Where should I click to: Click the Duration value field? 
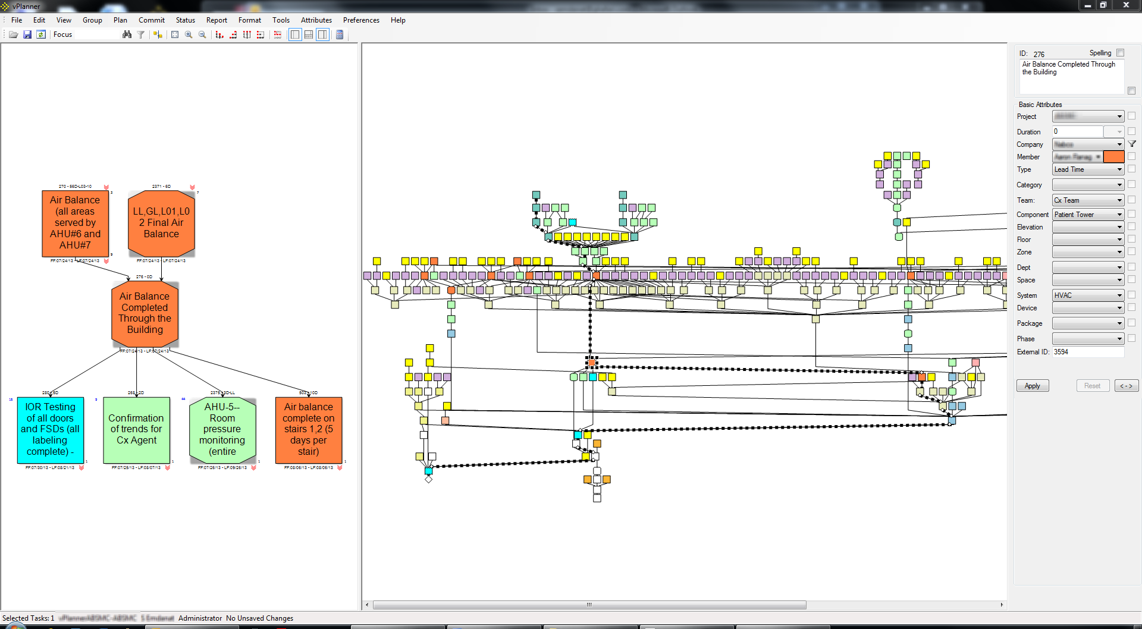(1078, 131)
